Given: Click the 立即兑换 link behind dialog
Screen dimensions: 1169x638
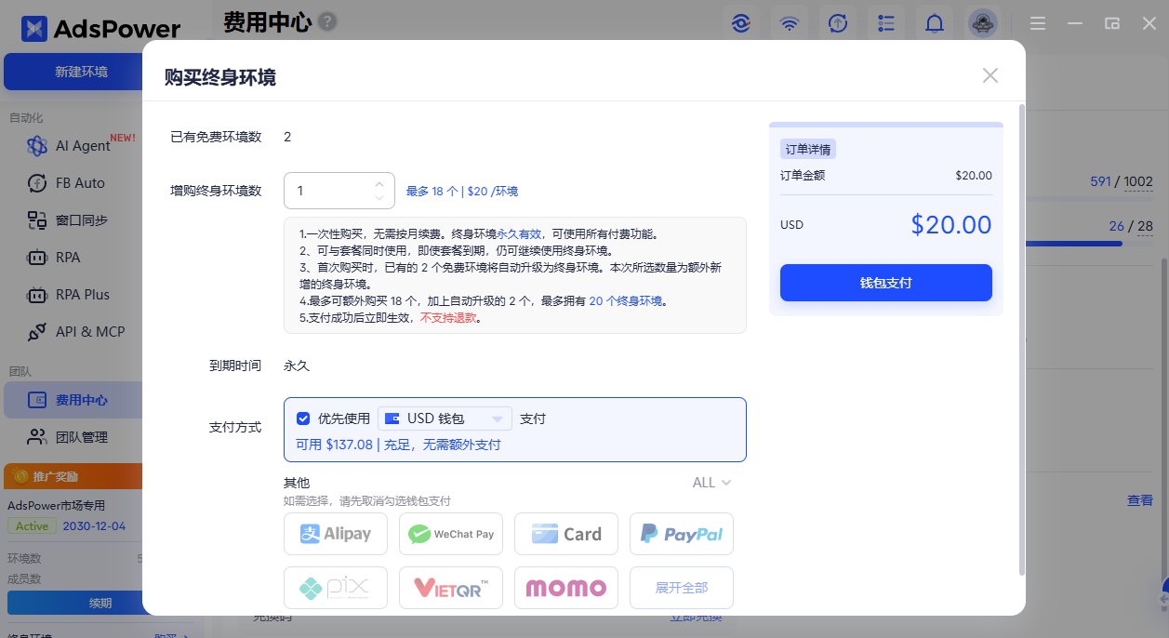Looking at the screenshot, I should tap(696, 618).
